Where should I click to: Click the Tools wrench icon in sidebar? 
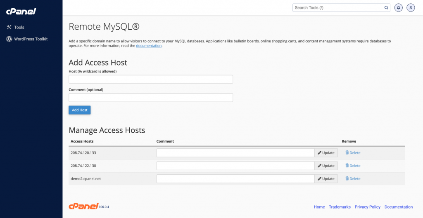tap(9, 27)
